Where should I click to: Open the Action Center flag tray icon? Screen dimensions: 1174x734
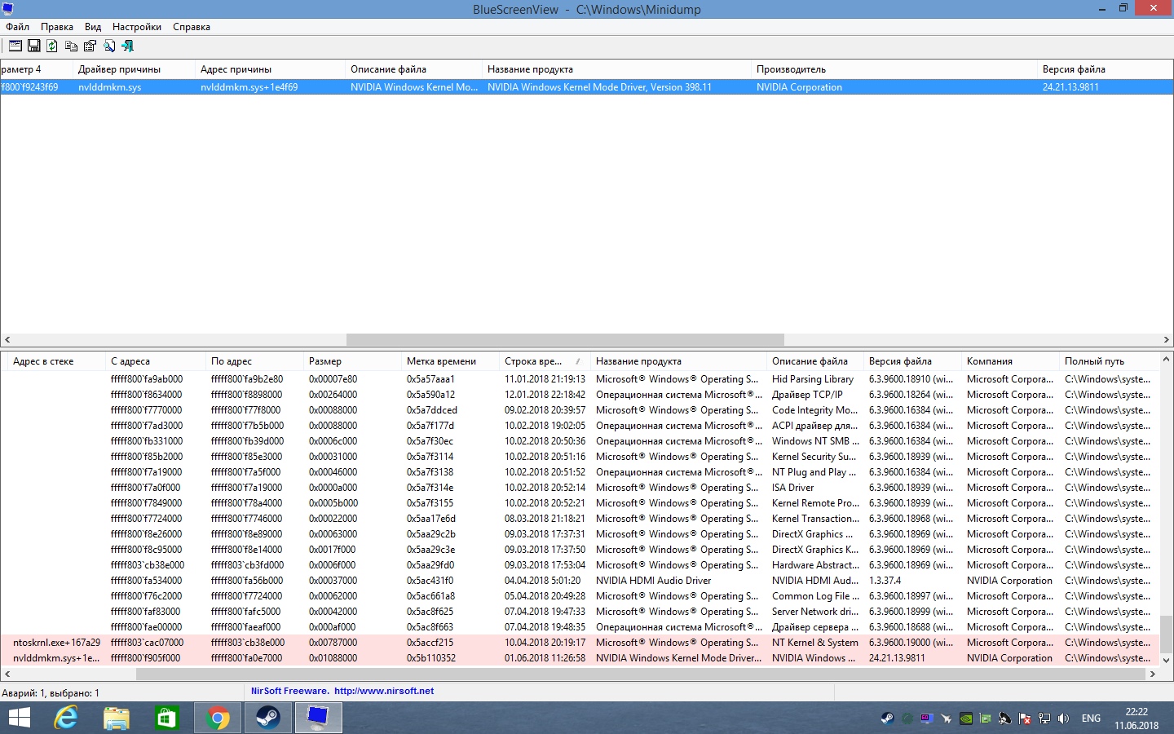(x=1024, y=719)
